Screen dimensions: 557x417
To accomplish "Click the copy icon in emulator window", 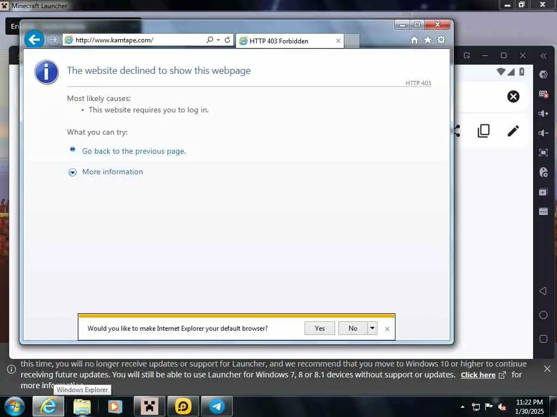I will [484, 131].
